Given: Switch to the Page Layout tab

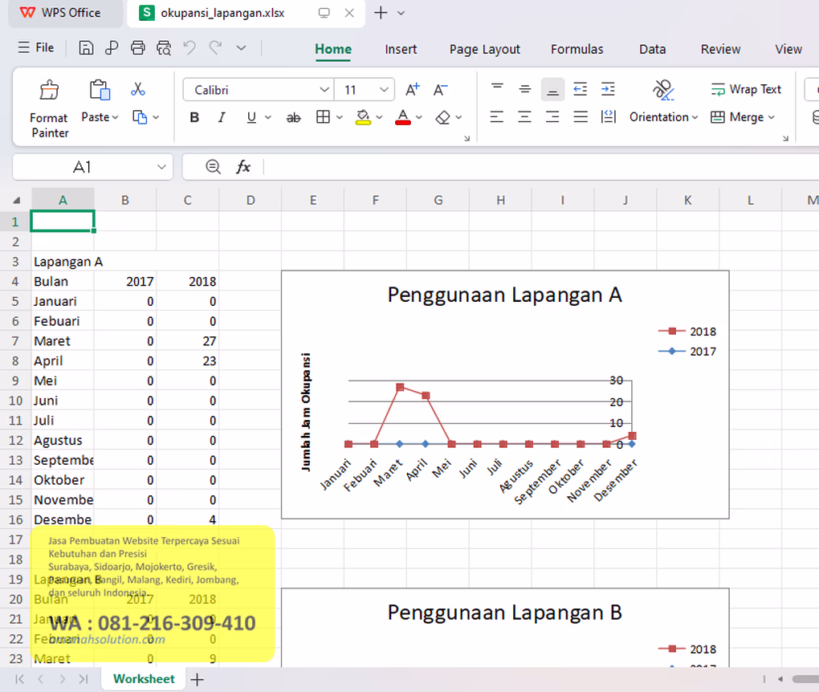Looking at the screenshot, I should pos(485,49).
